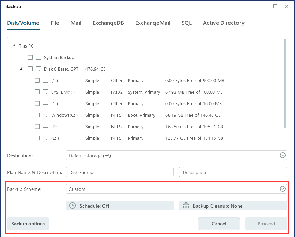The width and height of the screenshot is (295, 237).
Task: Enable the Disk 0 Basic, GPT checkbox
Action: click(30, 69)
